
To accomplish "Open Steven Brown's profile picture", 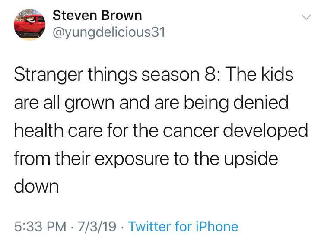I will (x=29, y=25).
